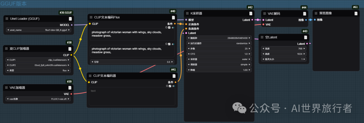Click small circle icon above second Flux prompt

[166, 44]
